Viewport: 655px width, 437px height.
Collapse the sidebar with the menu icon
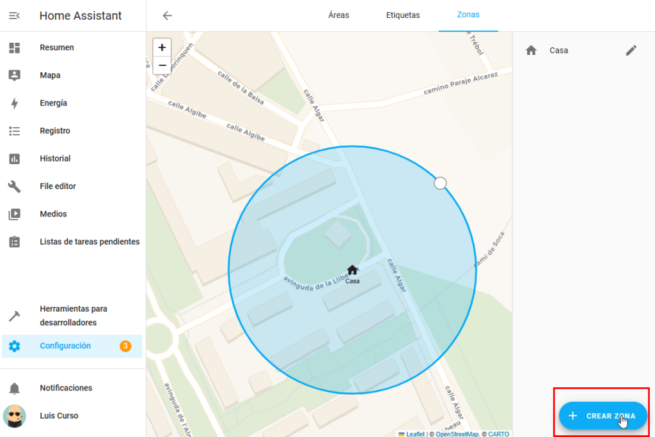click(14, 15)
